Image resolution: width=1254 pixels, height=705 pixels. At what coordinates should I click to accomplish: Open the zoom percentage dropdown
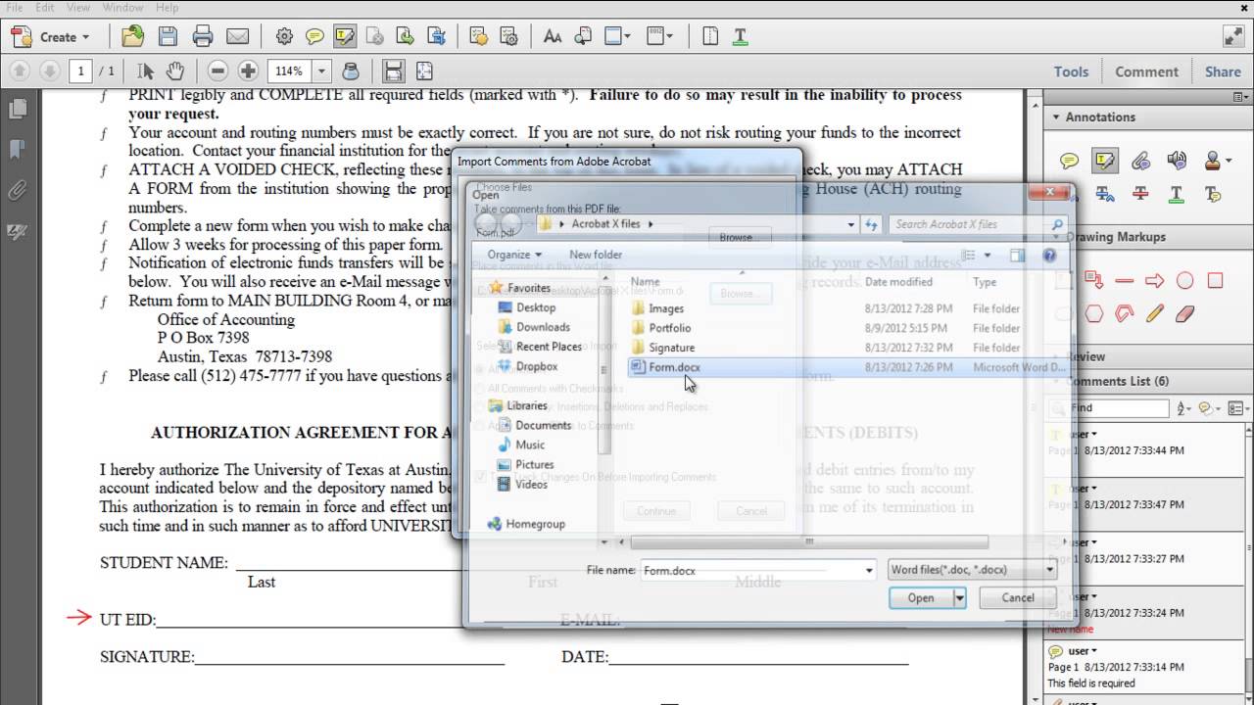[x=321, y=71]
